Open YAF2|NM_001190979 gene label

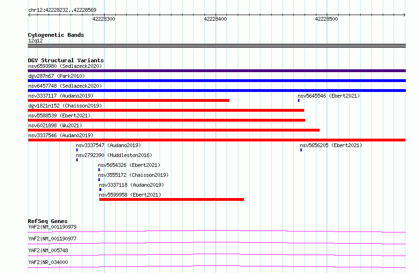[52, 227]
